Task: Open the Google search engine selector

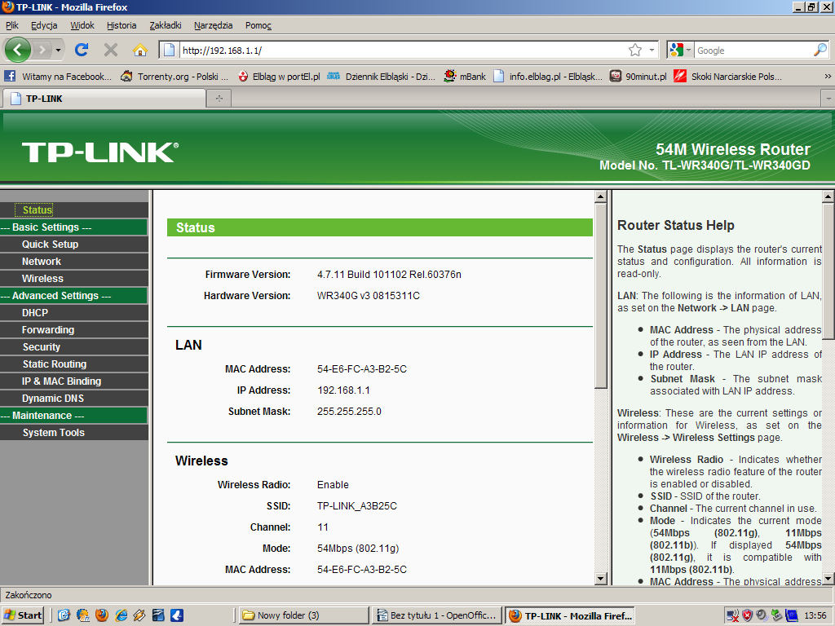Action: [x=680, y=50]
